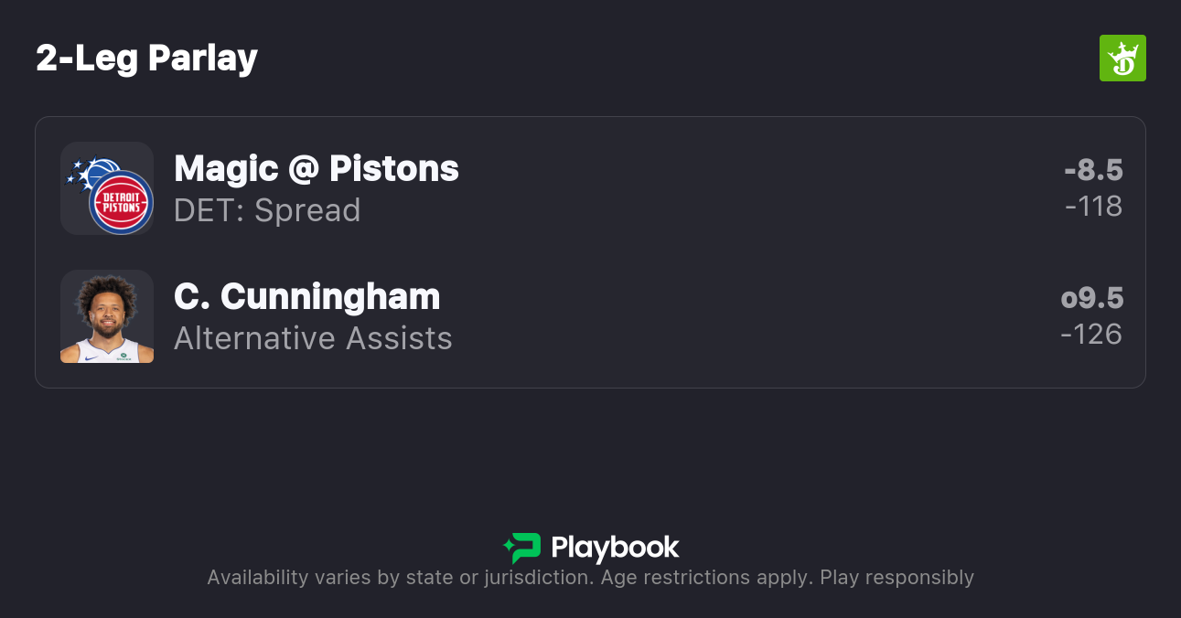Open C. Cunningham's player headshot photo
The width and height of the screenshot is (1181, 618).
107,316
